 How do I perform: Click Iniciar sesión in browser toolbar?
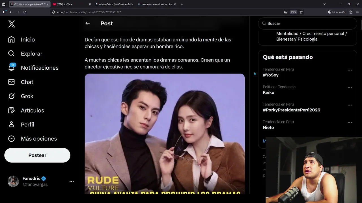coord(337,12)
